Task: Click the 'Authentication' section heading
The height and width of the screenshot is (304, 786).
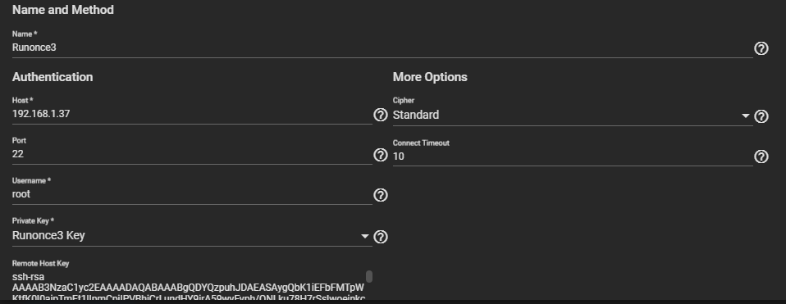Action: pyautogui.click(x=53, y=77)
